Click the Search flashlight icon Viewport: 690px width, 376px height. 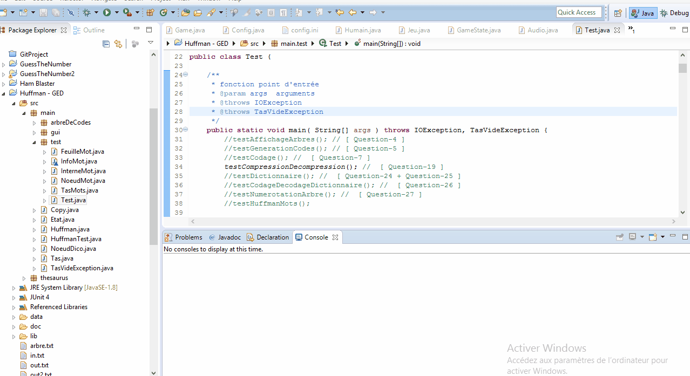pyautogui.click(x=211, y=12)
